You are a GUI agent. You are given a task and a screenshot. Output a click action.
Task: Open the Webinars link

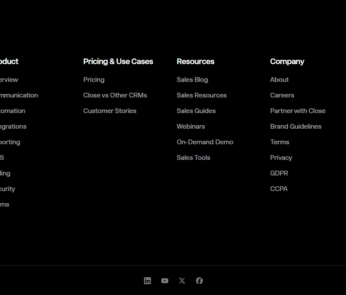click(x=191, y=126)
